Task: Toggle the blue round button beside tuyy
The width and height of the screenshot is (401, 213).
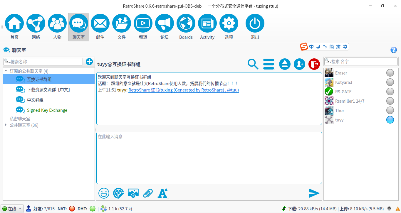Action: click(x=390, y=120)
